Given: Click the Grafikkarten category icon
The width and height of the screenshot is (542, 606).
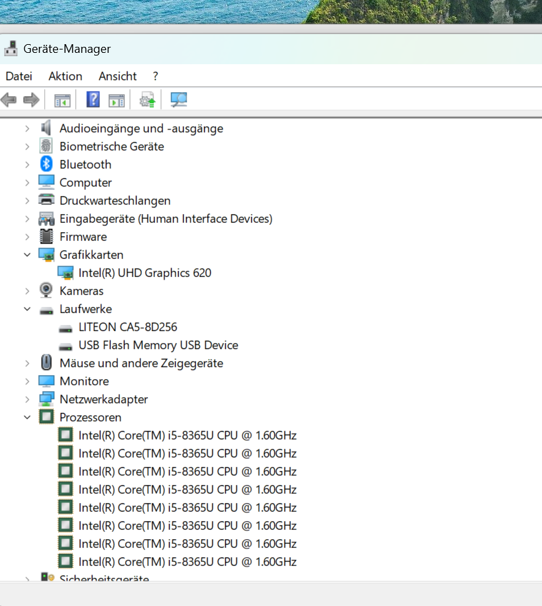Looking at the screenshot, I should coord(46,255).
